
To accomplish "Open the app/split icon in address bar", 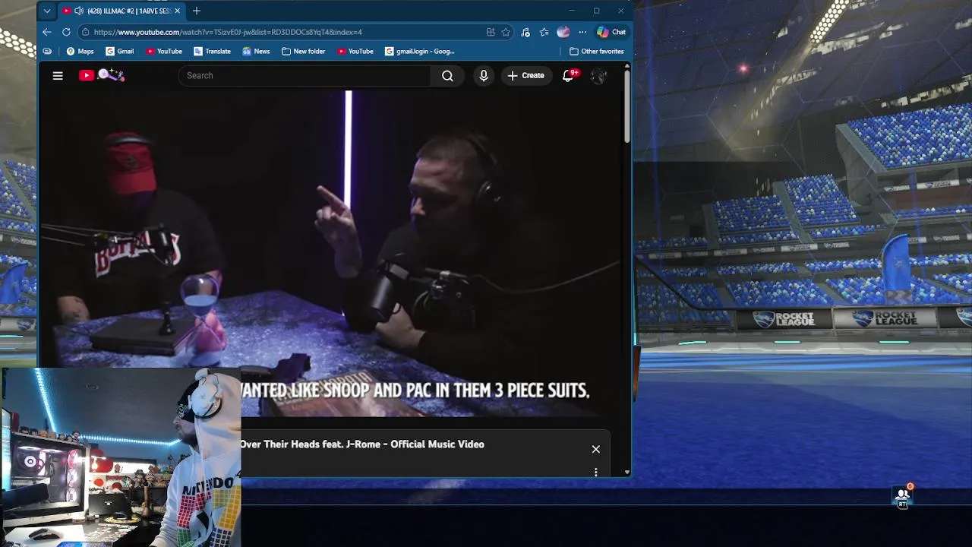I will (491, 32).
